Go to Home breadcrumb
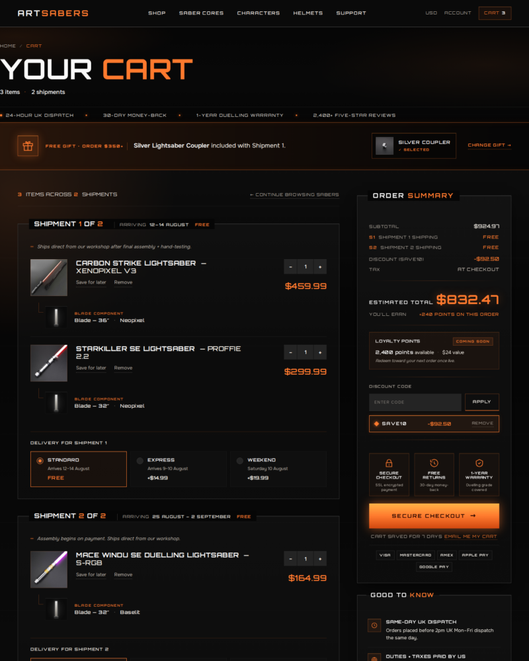The image size is (529, 661). tap(7, 46)
